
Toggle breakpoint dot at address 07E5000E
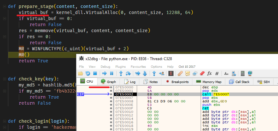(x=111, y=105)
